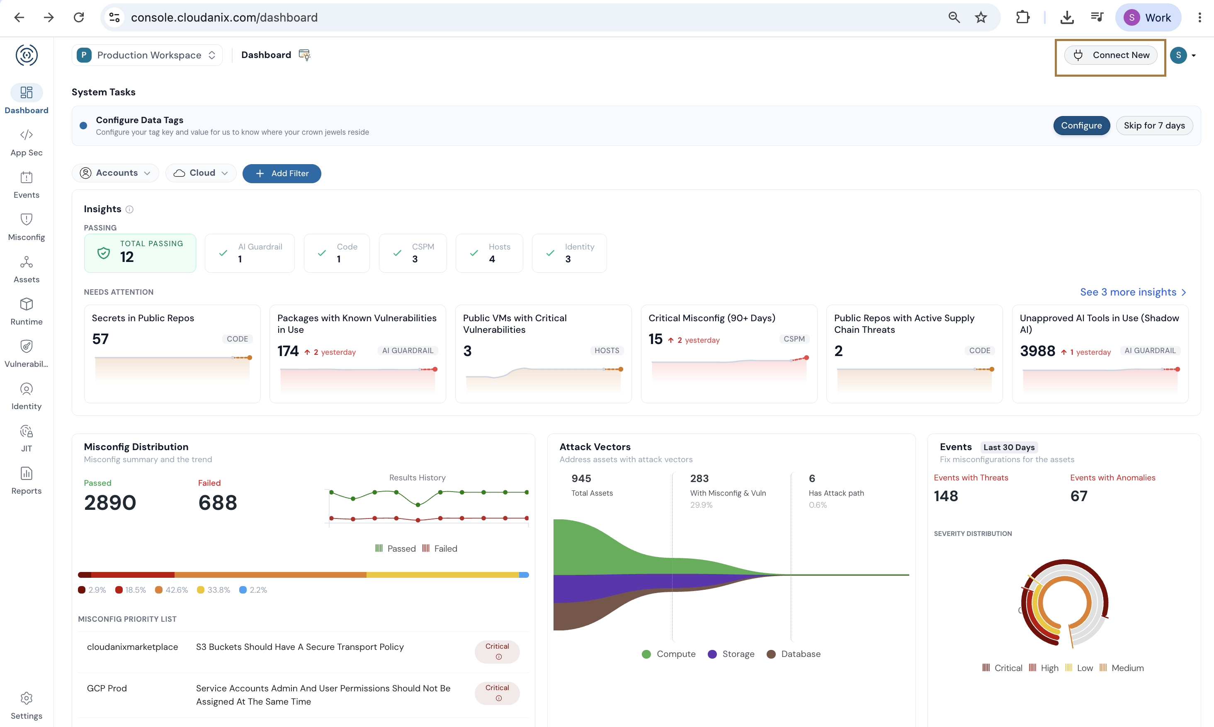Open See 3 more insights link
1214x727 pixels.
[x=1133, y=292]
